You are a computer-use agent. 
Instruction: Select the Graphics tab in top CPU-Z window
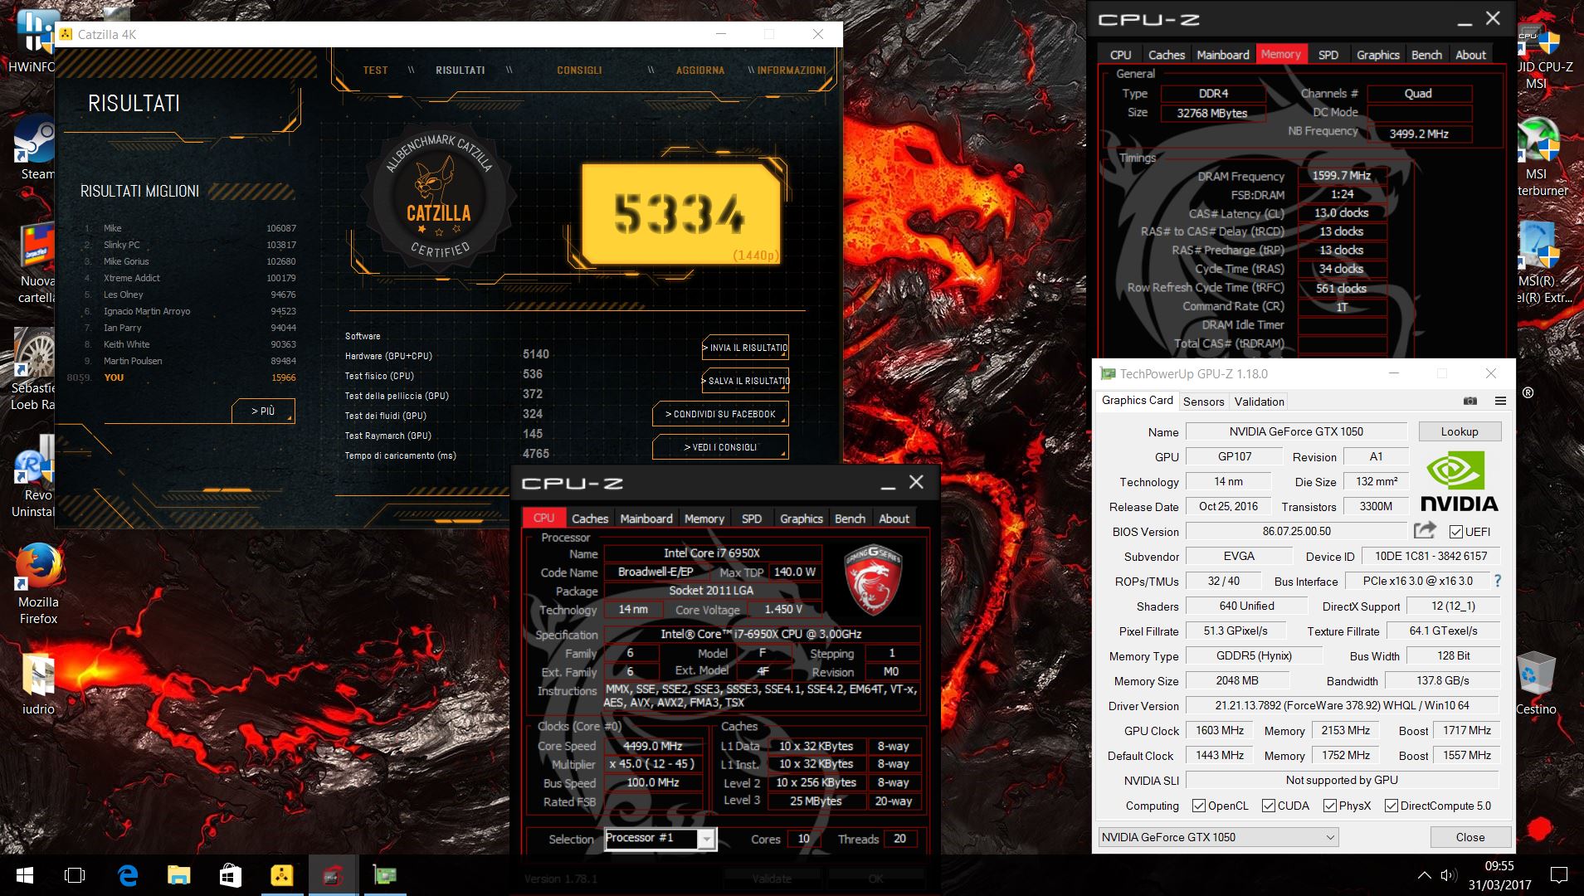pos(1377,55)
